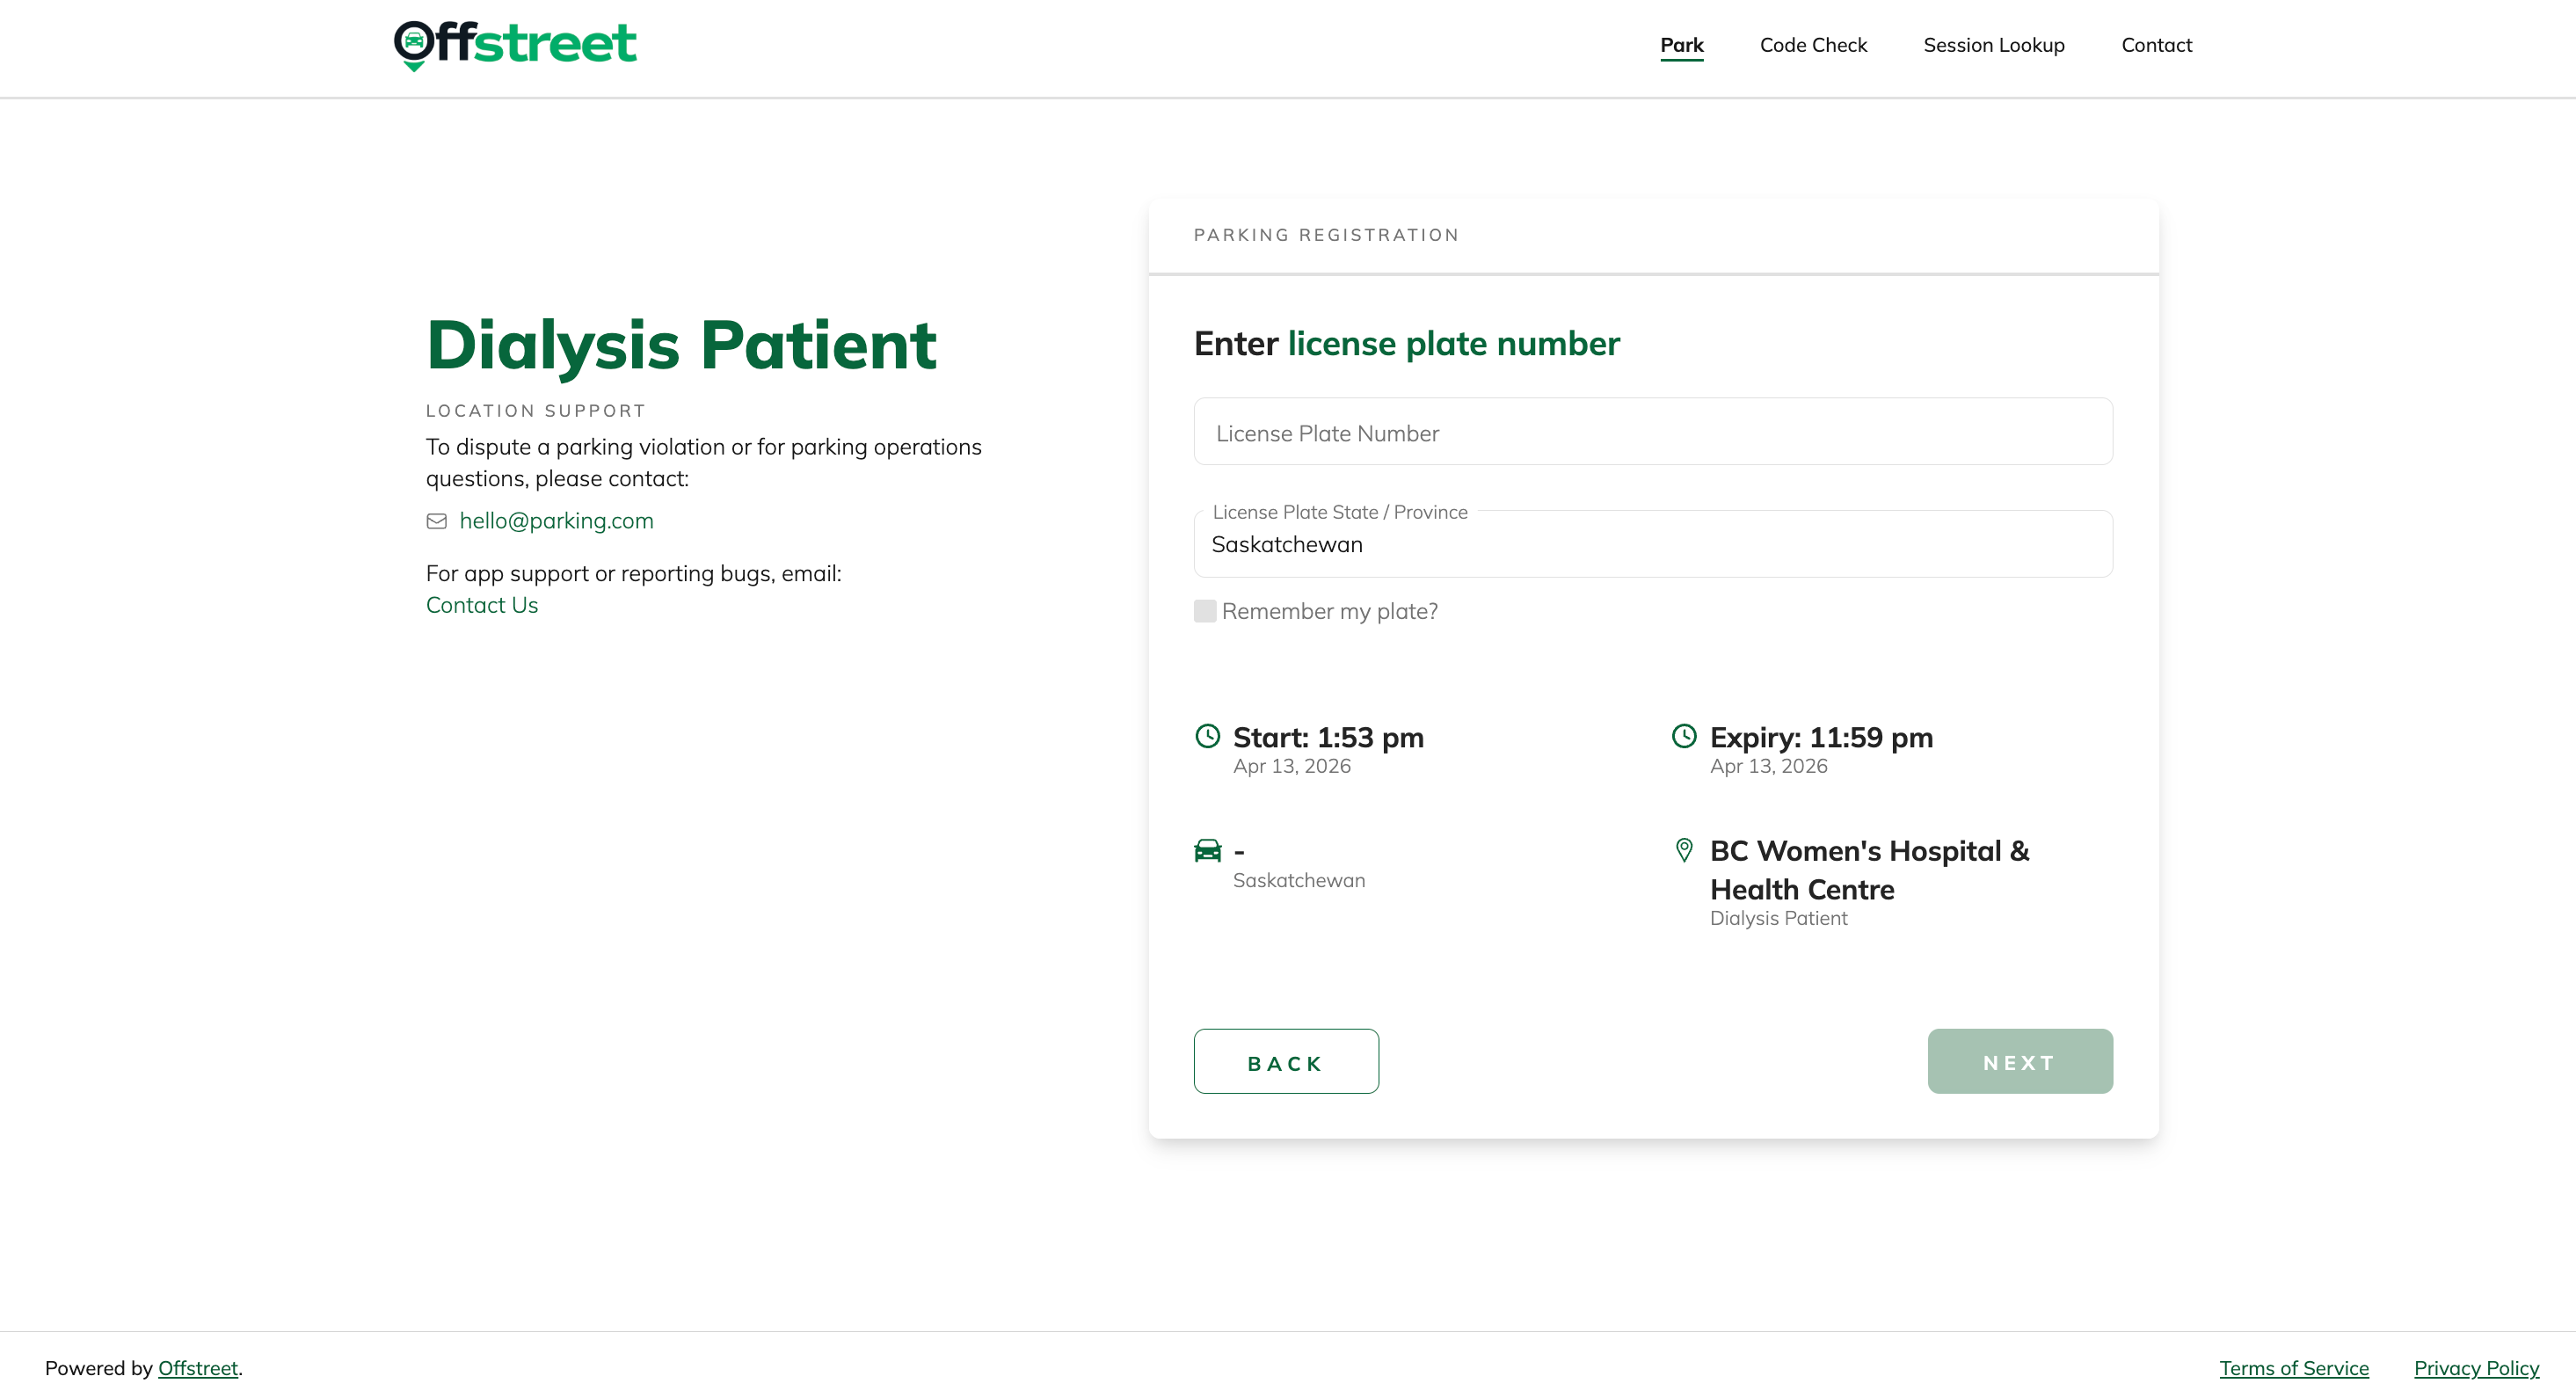This screenshot has width=2576, height=1398.
Task: Open the Privacy Policy footer link
Action: (2476, 1367)
